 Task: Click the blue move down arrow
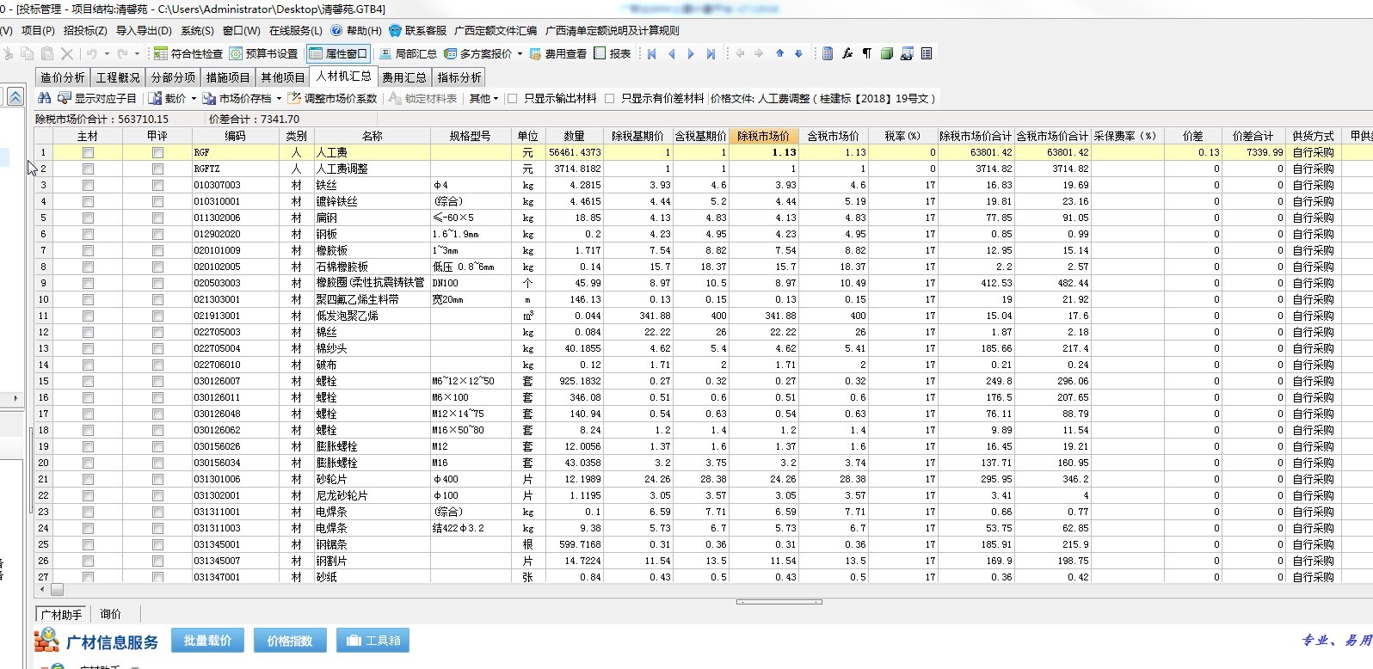798,53
